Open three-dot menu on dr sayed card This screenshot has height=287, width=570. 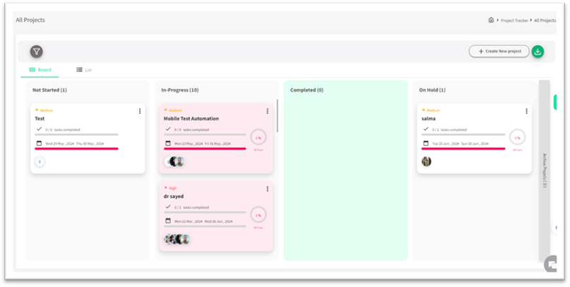pos(267,189)
